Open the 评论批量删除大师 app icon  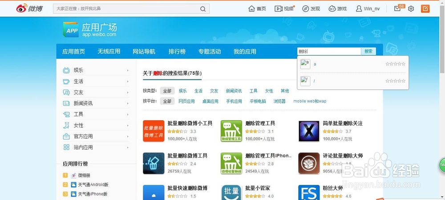pos(309,163)
